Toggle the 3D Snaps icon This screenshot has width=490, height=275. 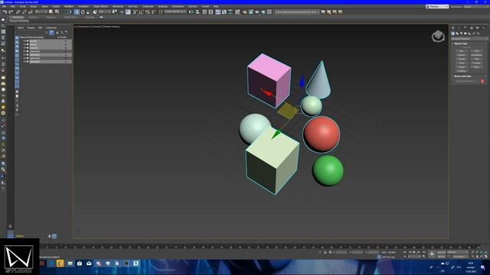(135, 12)
